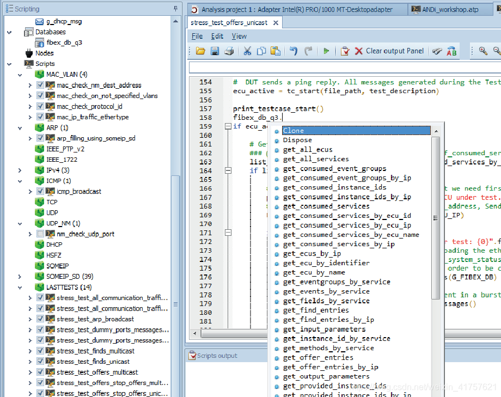Click the empty search field above the editor
This screenshot has width=501, height=397.
click(345, 68)
